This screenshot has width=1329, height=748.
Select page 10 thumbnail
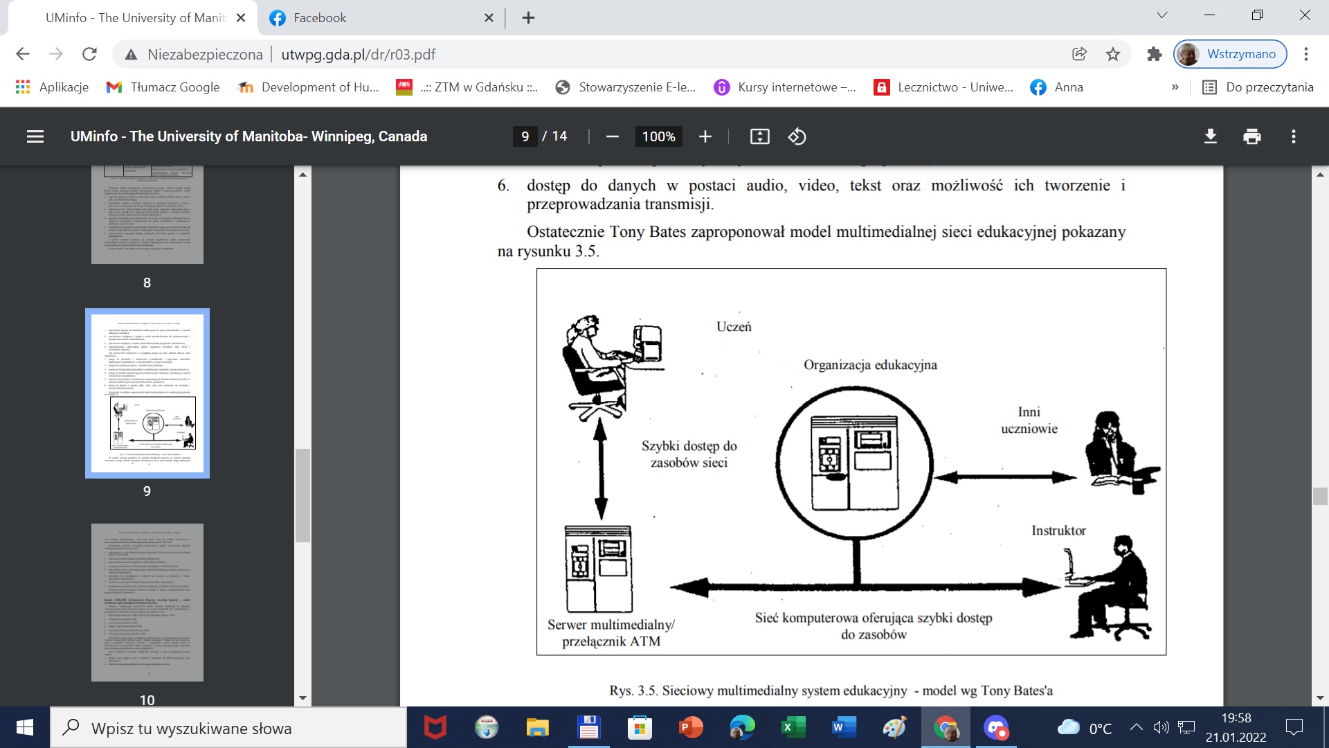click(147, 603)
